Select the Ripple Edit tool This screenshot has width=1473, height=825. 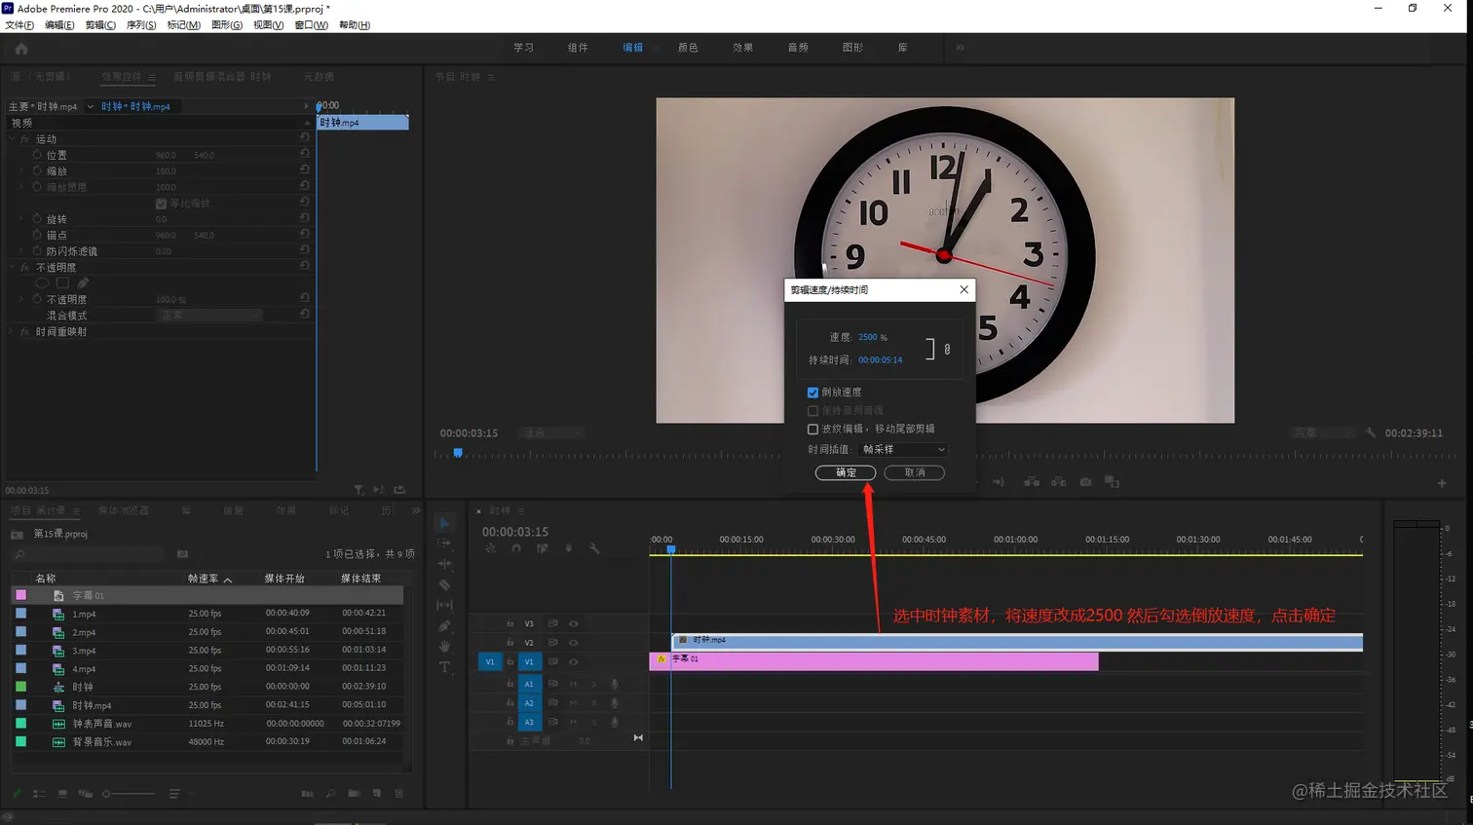tap(444, 564)
